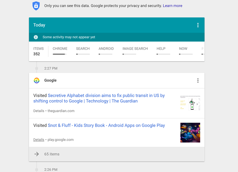Image resolution: width=238 pixels, height=172 pixels.
Task: Select the Search activity filter
Action: click(83, 51)
